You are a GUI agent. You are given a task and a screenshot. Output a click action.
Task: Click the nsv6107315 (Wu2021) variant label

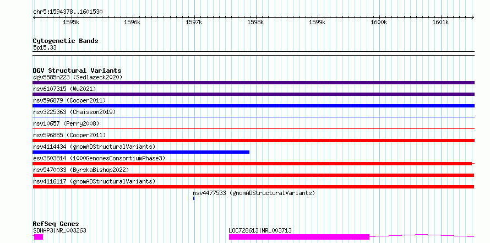point(64,89)
